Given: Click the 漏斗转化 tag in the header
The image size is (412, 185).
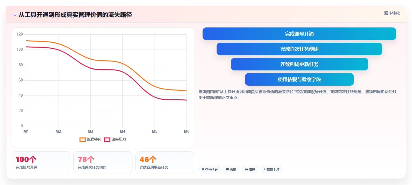Looking at the screenshot, I should [x=392, y=13].
